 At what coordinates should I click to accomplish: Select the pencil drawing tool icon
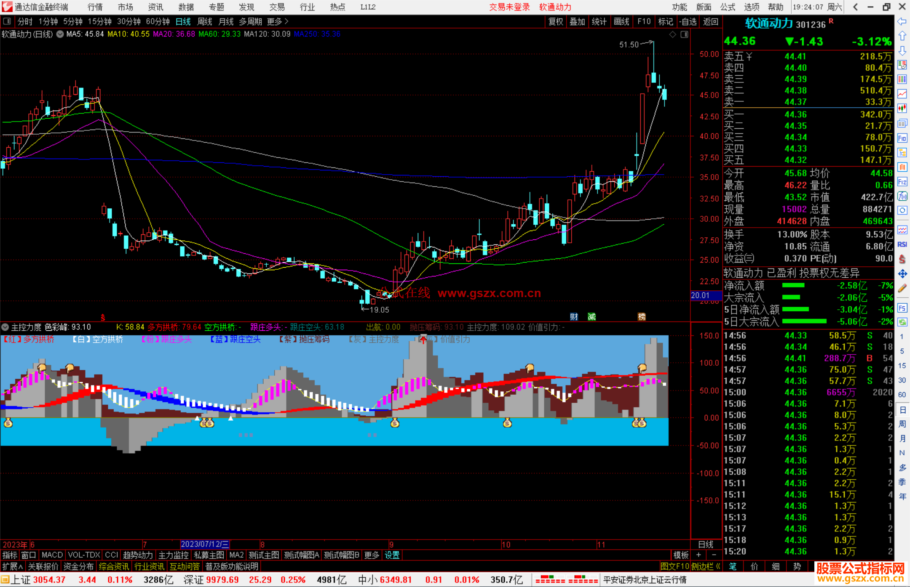coord(902,288)
